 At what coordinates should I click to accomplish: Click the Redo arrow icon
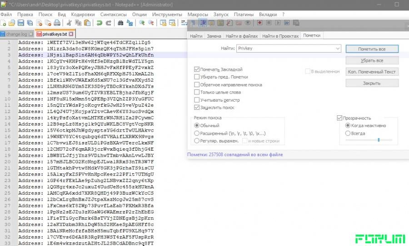[x=109, y=23]
